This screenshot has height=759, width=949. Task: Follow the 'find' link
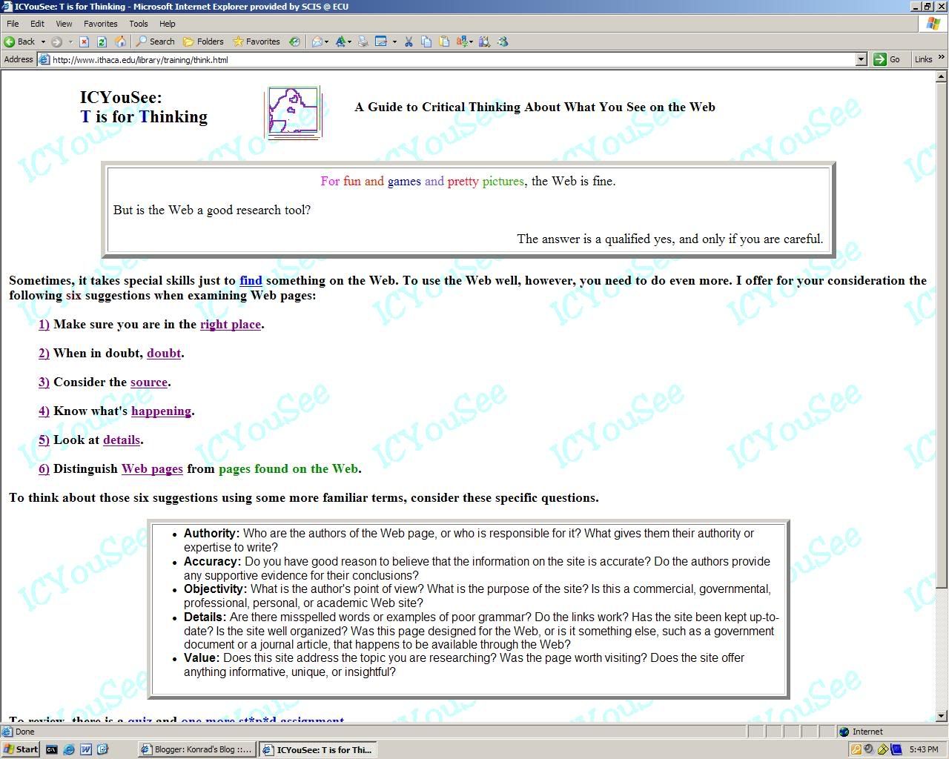click(251, 281)
